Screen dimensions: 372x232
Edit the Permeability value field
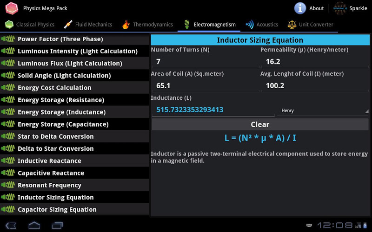[315, 62]
